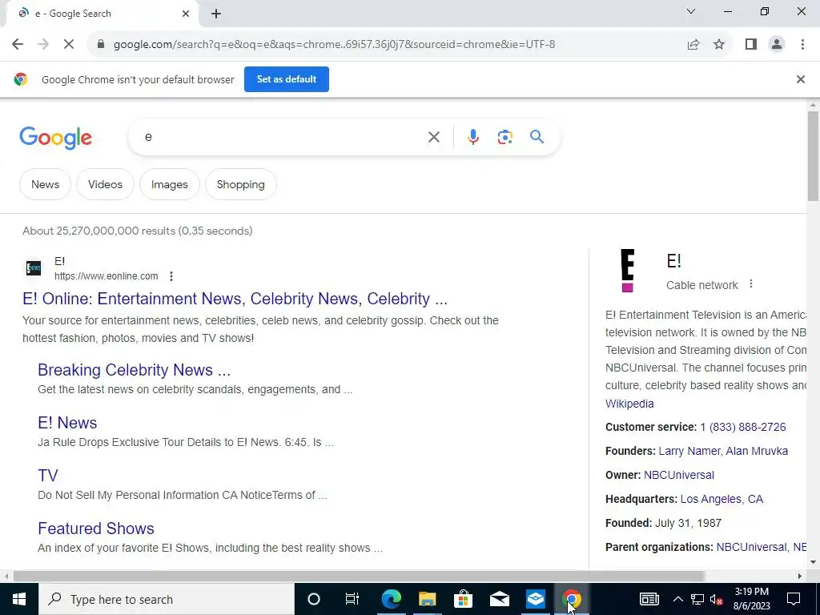Dismiss the default browser notification bar

(x=800, y=79)
